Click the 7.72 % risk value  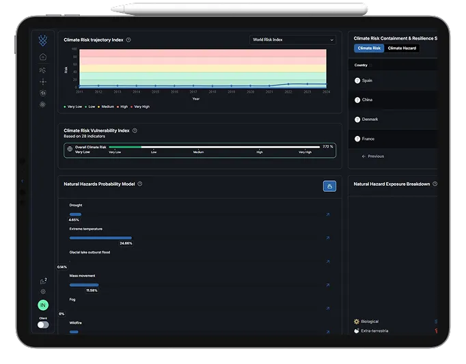tap(328, 147)
